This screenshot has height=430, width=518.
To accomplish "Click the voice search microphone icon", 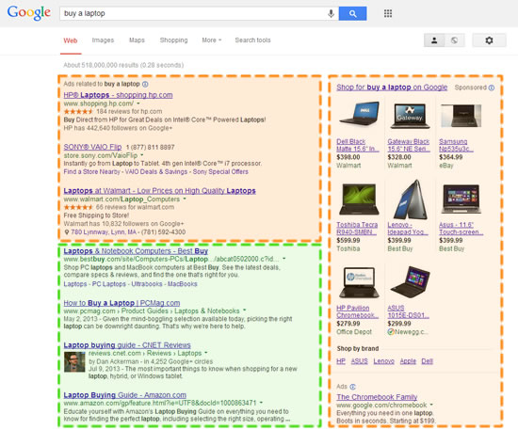I will 331,13.
